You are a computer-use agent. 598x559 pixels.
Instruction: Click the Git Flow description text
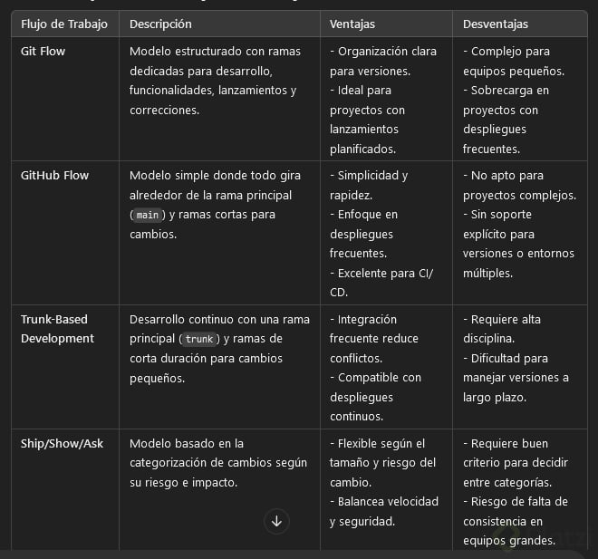tap(215, 81)
